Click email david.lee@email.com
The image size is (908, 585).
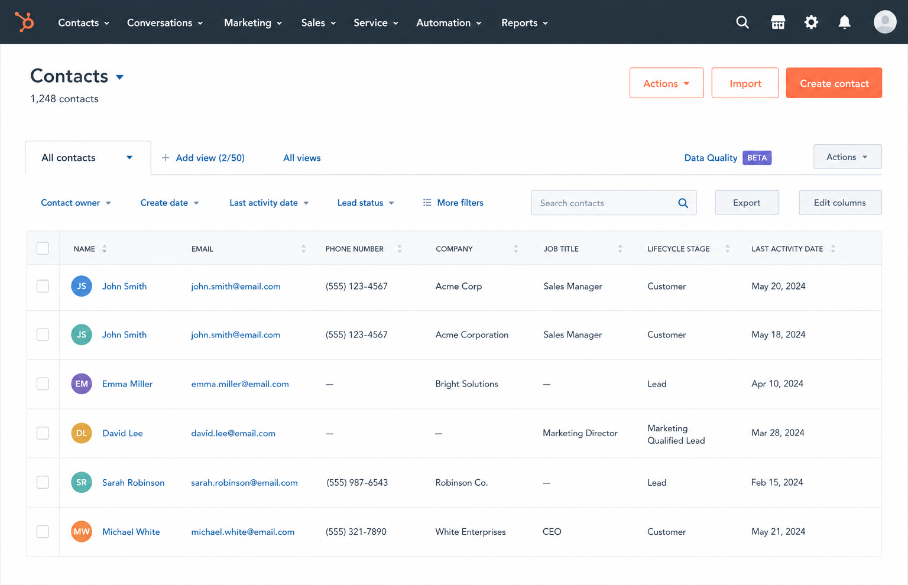pos(233,433)
